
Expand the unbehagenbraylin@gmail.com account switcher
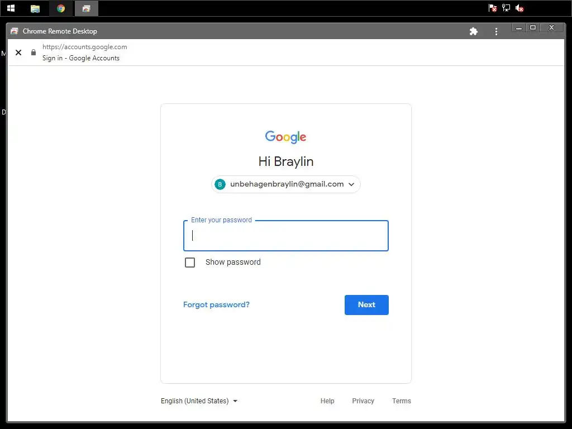[286, 184]
